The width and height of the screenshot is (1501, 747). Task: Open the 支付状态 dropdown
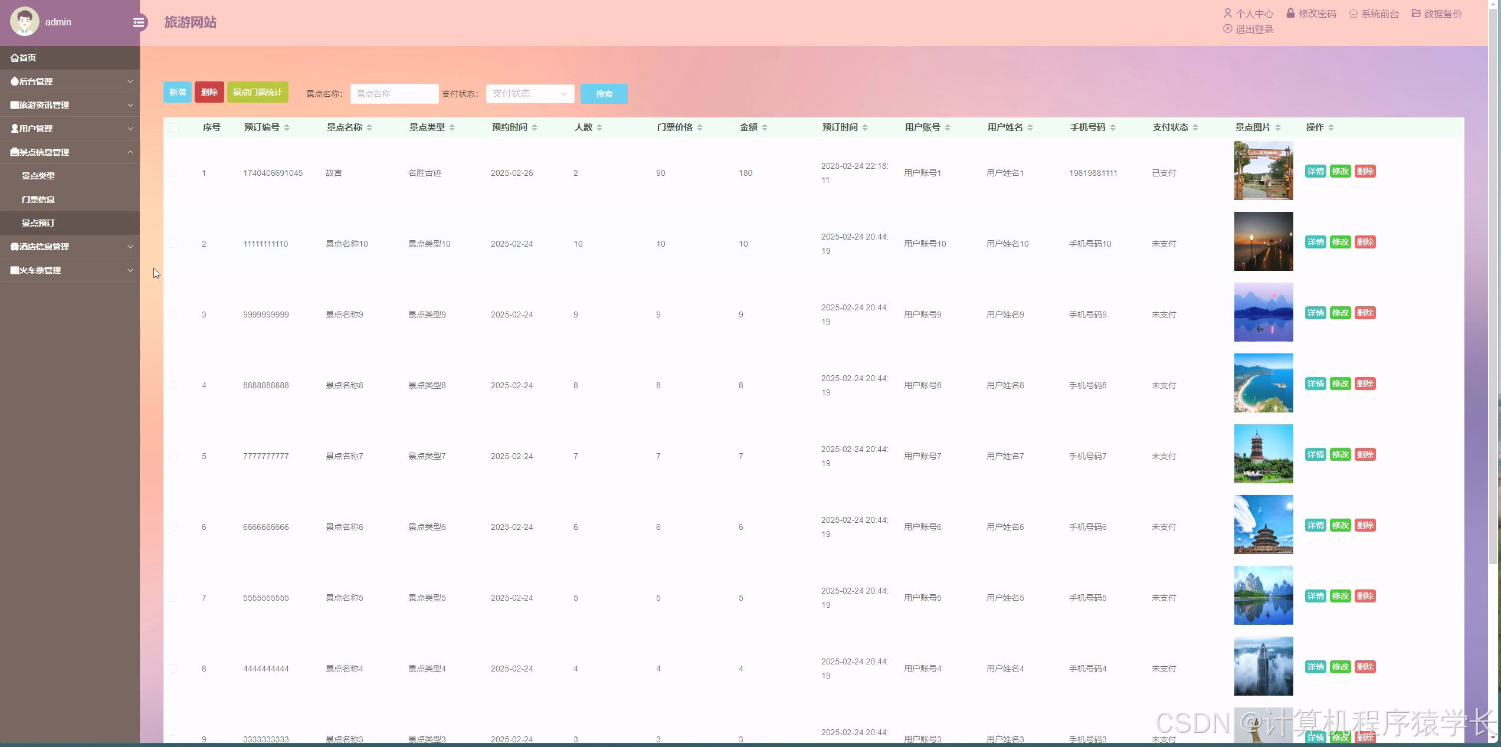pos(530,94)
